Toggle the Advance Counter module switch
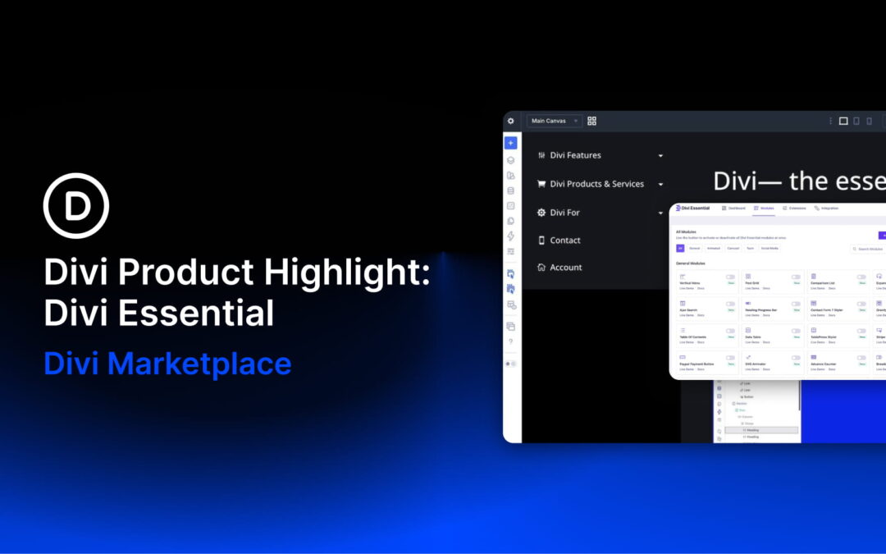 [861, 358]
